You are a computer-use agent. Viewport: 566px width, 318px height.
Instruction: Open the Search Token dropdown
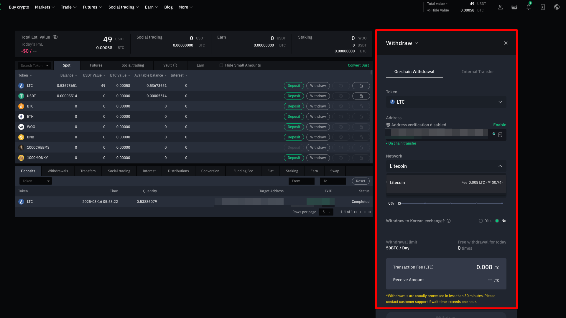pyautogui.click(x=34, y=65)
